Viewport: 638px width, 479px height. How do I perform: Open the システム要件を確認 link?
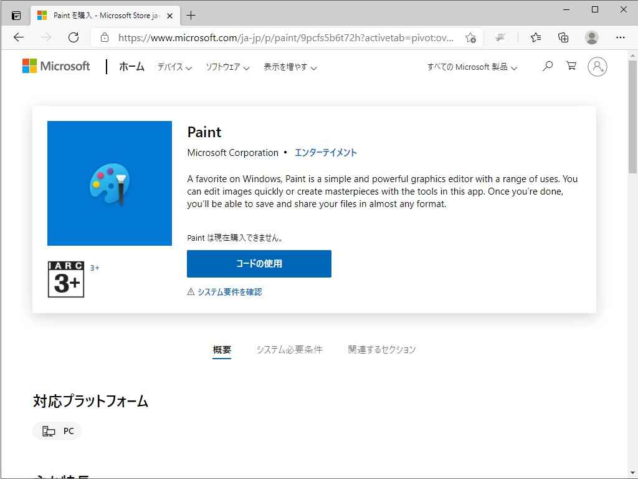point(230,291)
